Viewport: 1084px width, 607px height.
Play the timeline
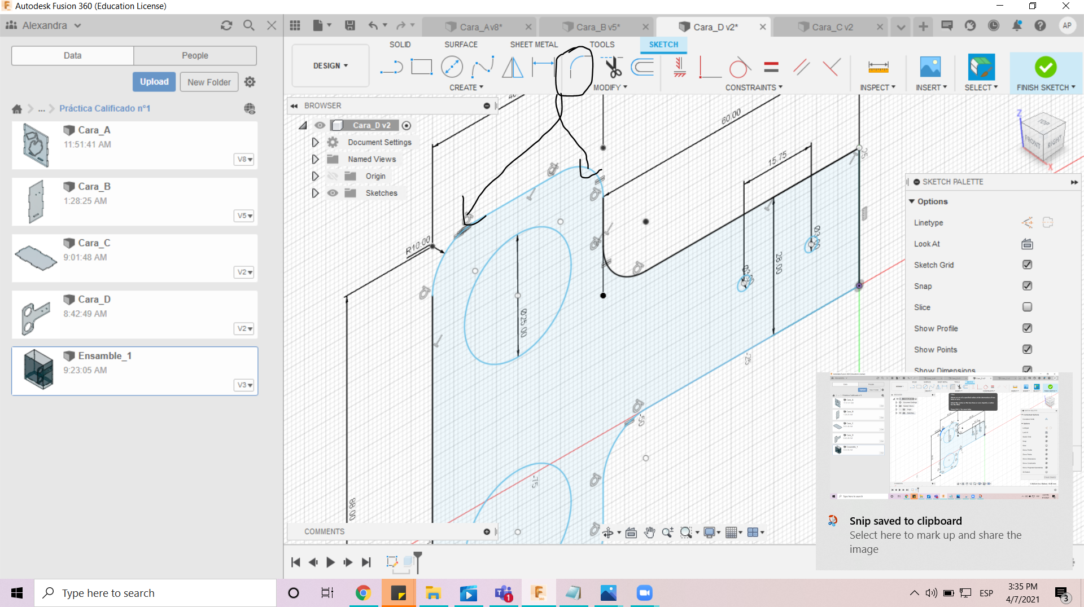[330, 562]
